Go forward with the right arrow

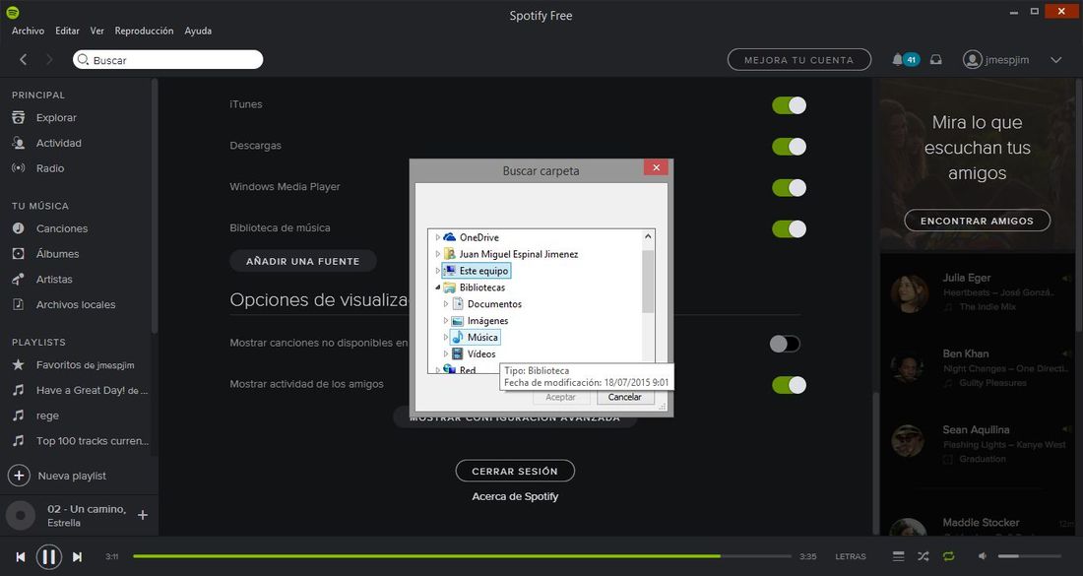tap(49, 59)
